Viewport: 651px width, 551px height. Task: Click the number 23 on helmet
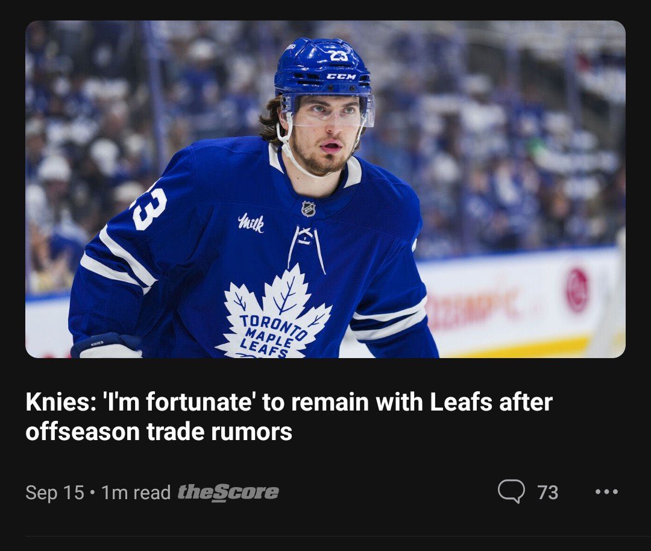tap(338, 55)
